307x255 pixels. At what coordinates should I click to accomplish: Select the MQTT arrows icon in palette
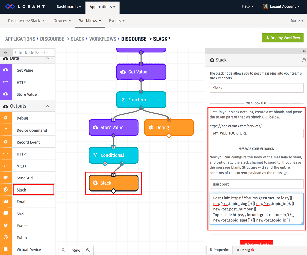pyautogui.click(x=6, y=166)
